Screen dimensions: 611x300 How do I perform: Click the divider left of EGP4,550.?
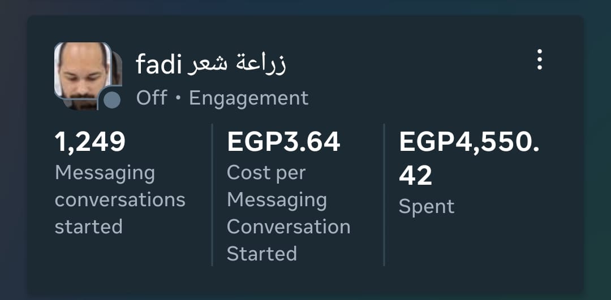coord(384,195)
